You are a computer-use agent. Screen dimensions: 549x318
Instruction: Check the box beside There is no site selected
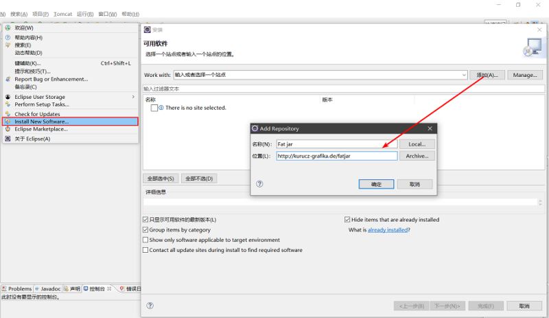pos(154,108)
